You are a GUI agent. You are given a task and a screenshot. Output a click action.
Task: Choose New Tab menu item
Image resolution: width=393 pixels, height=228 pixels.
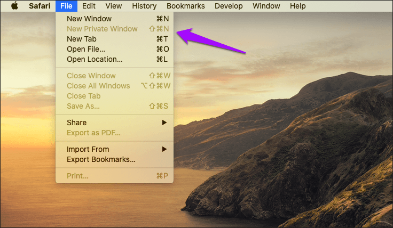(x=114, y=39)
